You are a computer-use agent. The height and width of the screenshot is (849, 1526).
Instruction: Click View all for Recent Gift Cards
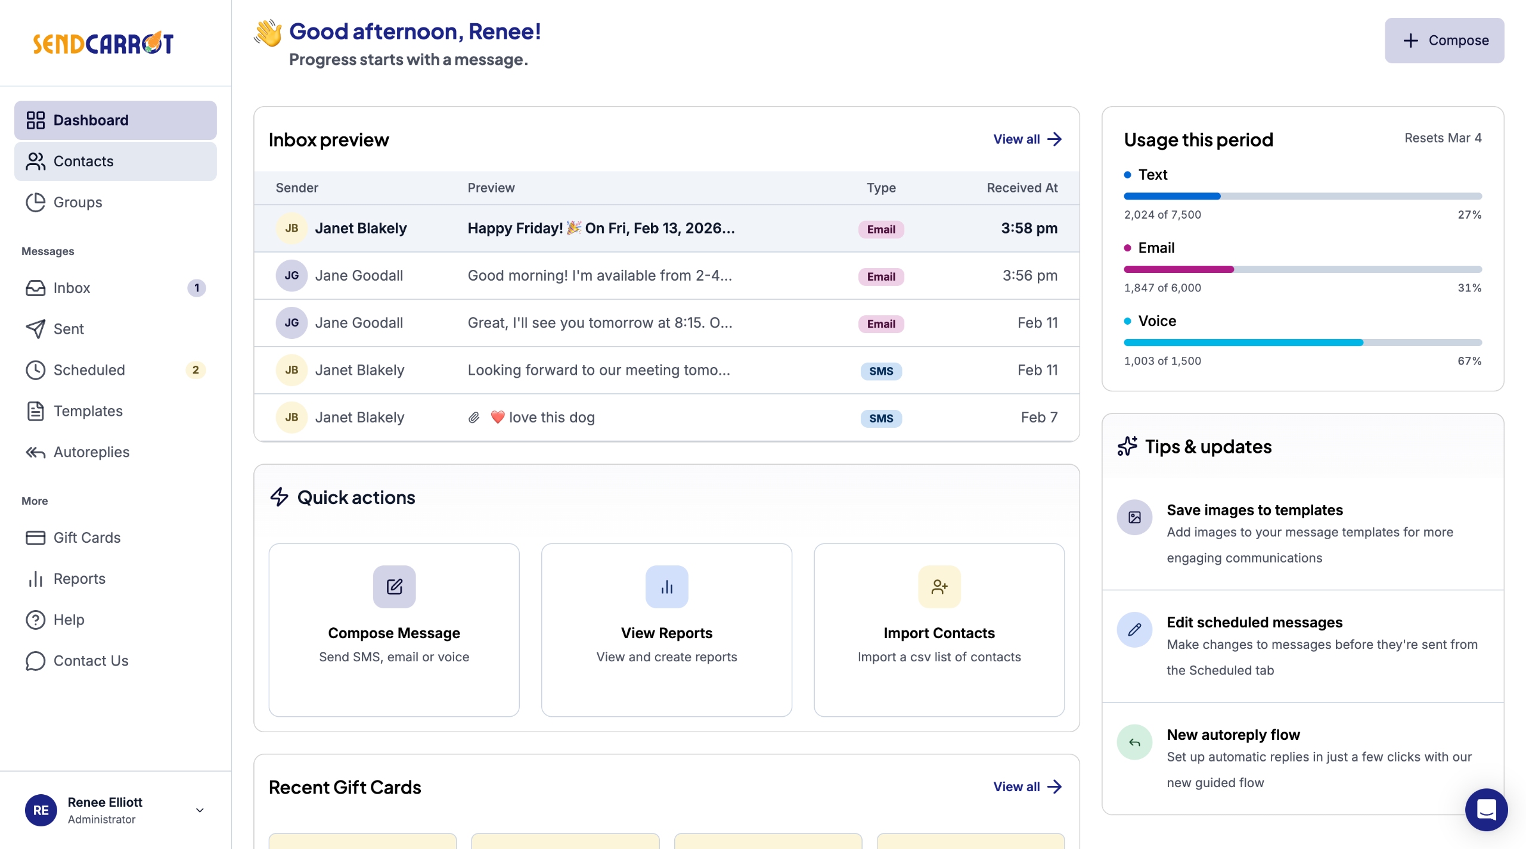point(1027,787)
